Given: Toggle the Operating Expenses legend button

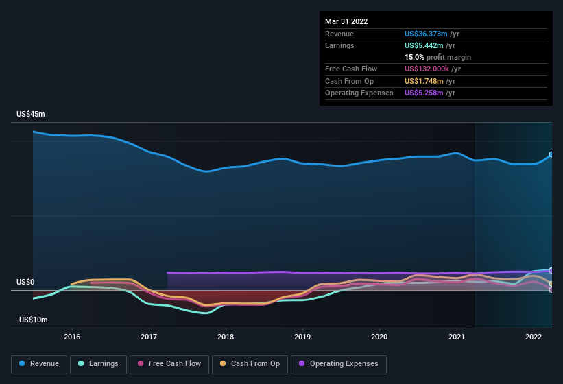Looking at the screenshot, I should click(x=339, y=364).
